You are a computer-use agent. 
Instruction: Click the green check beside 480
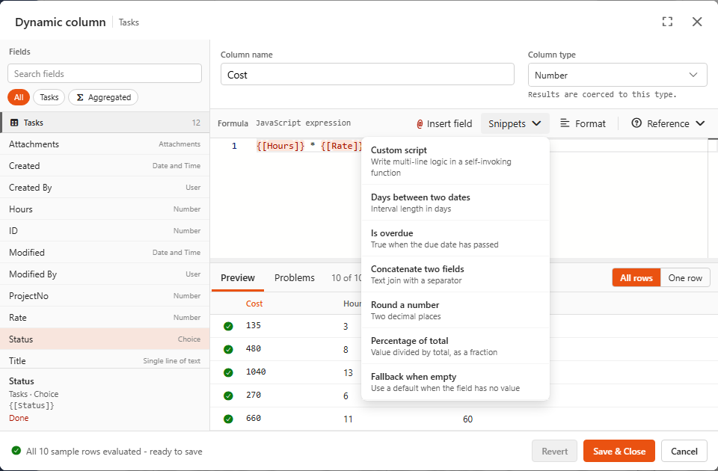pos(228,349)
